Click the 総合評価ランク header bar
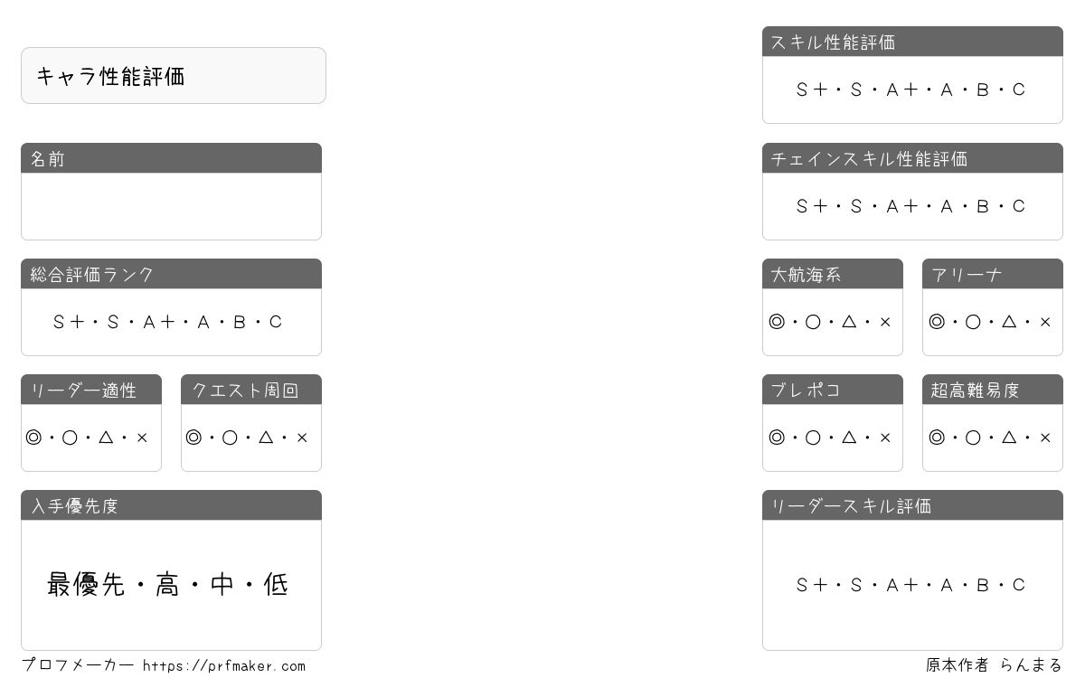The image size is (1085, 678). [171, 274]
